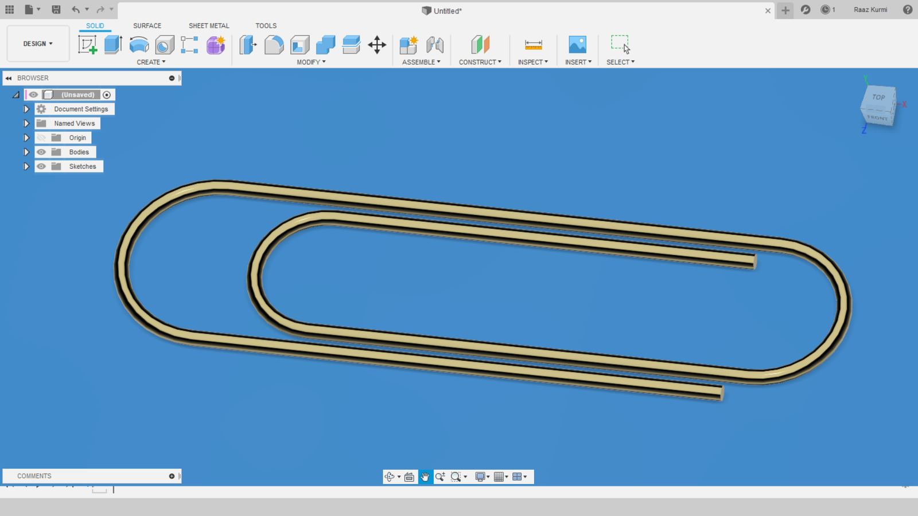Switch to the SOLID tab
This screenshot has width=918, height=516.
coord(95,26)
